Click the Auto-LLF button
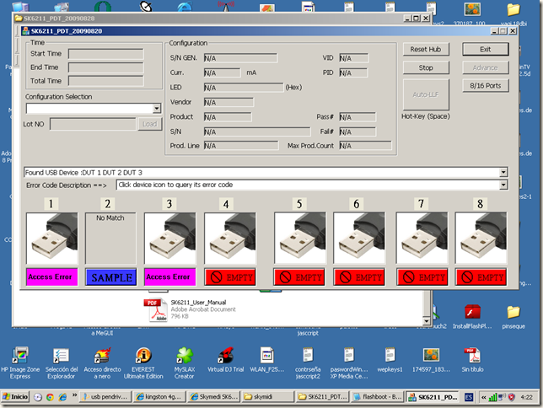The width and height of the screenshot is (543, 408). (426, 94)
